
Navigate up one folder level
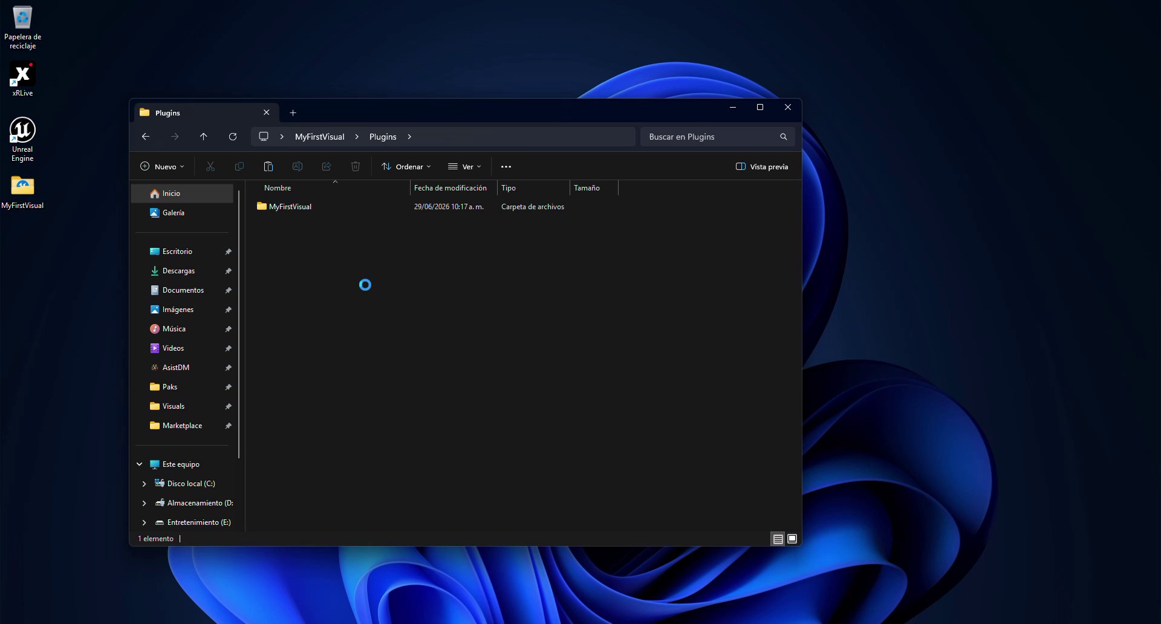[x=204, y=137]
